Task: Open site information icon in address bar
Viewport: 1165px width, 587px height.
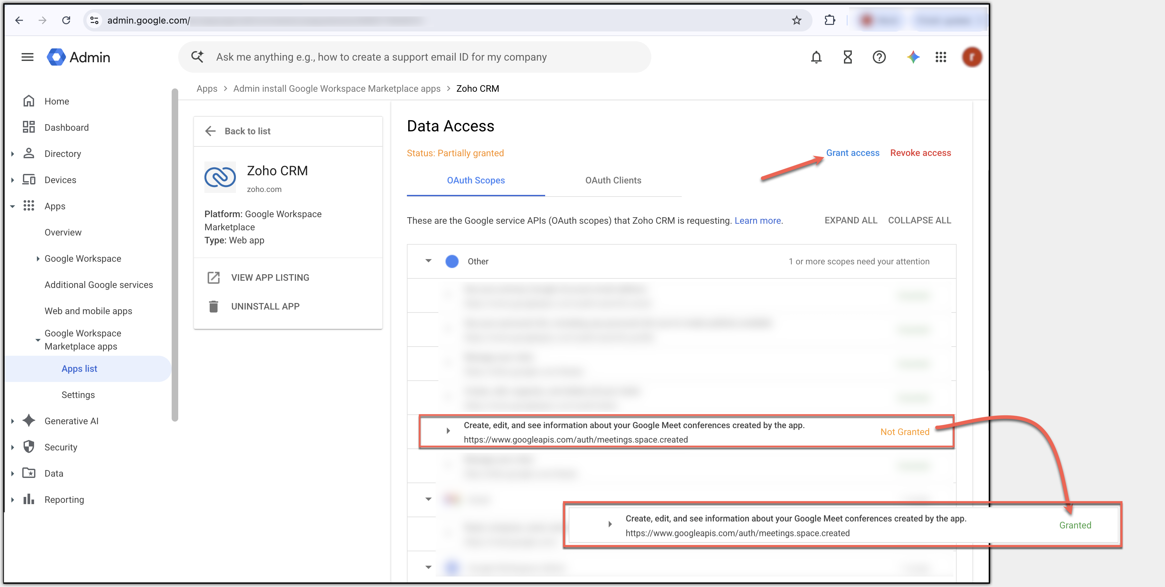Action: [94, 20]
